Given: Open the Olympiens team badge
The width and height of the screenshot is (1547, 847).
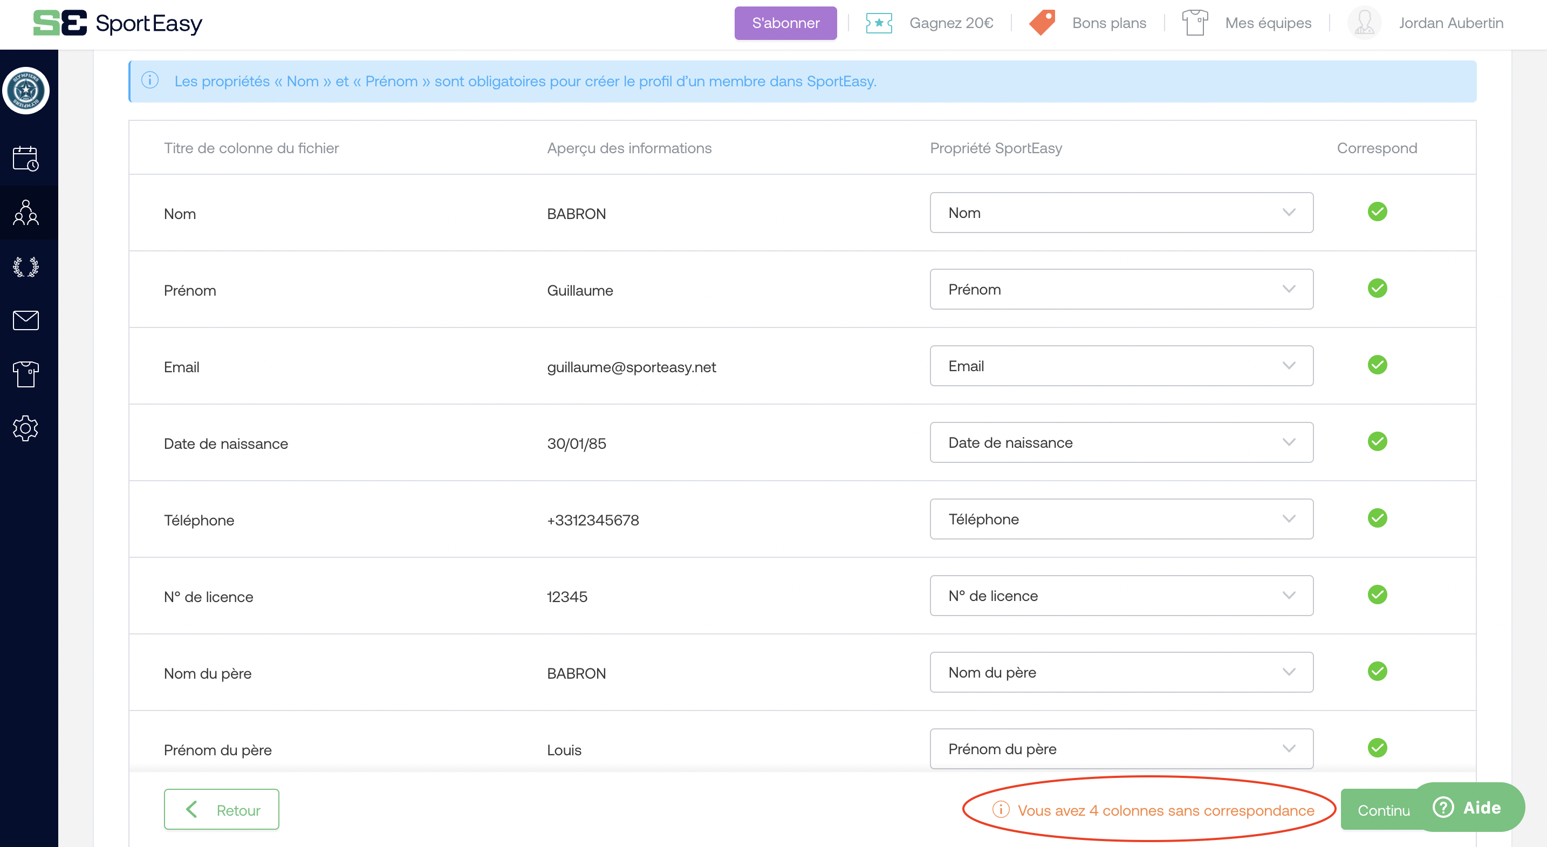Looking at the screenshot, I should 26,91.
